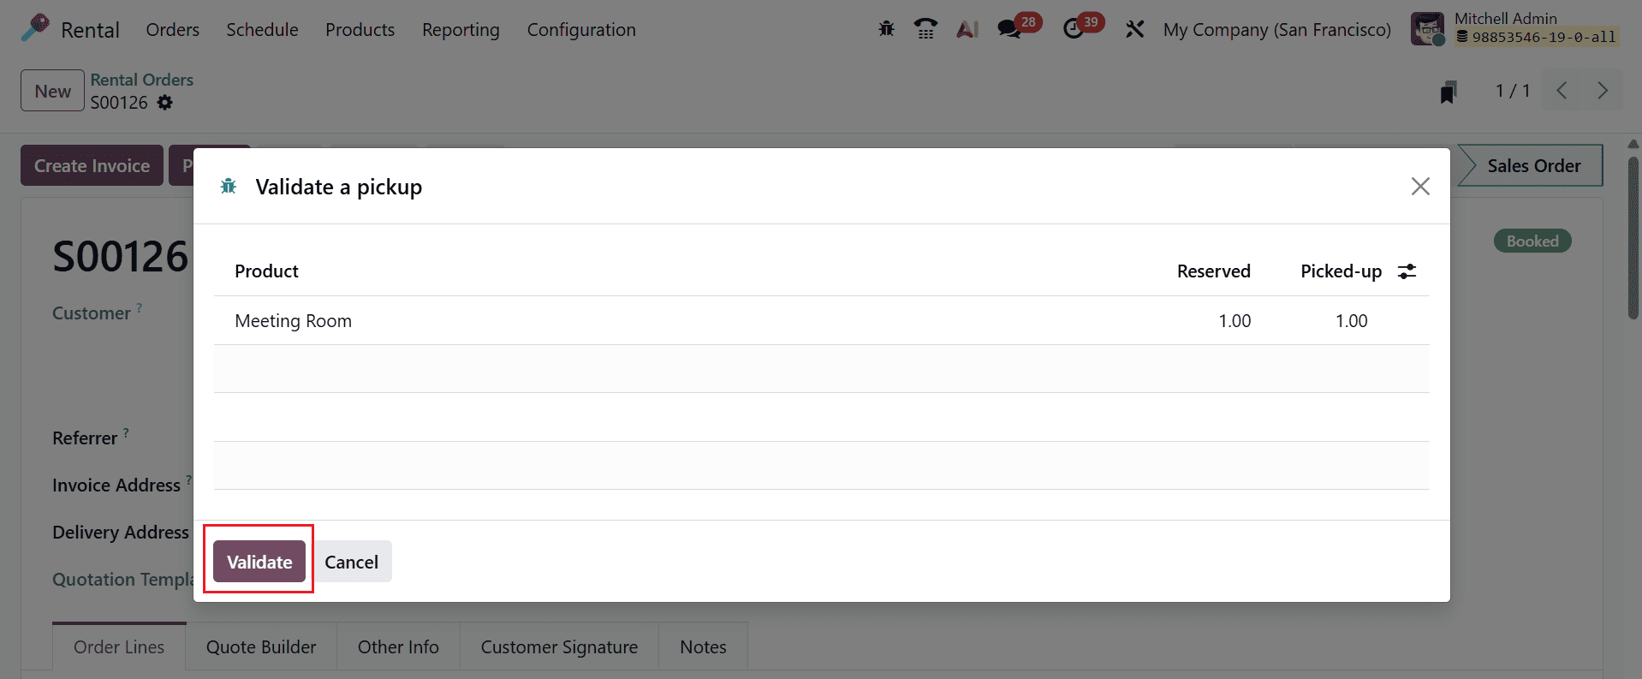Click Mitchell Admin user name
This screenshot has height=679, width=1642.
tap(1505, 19)
